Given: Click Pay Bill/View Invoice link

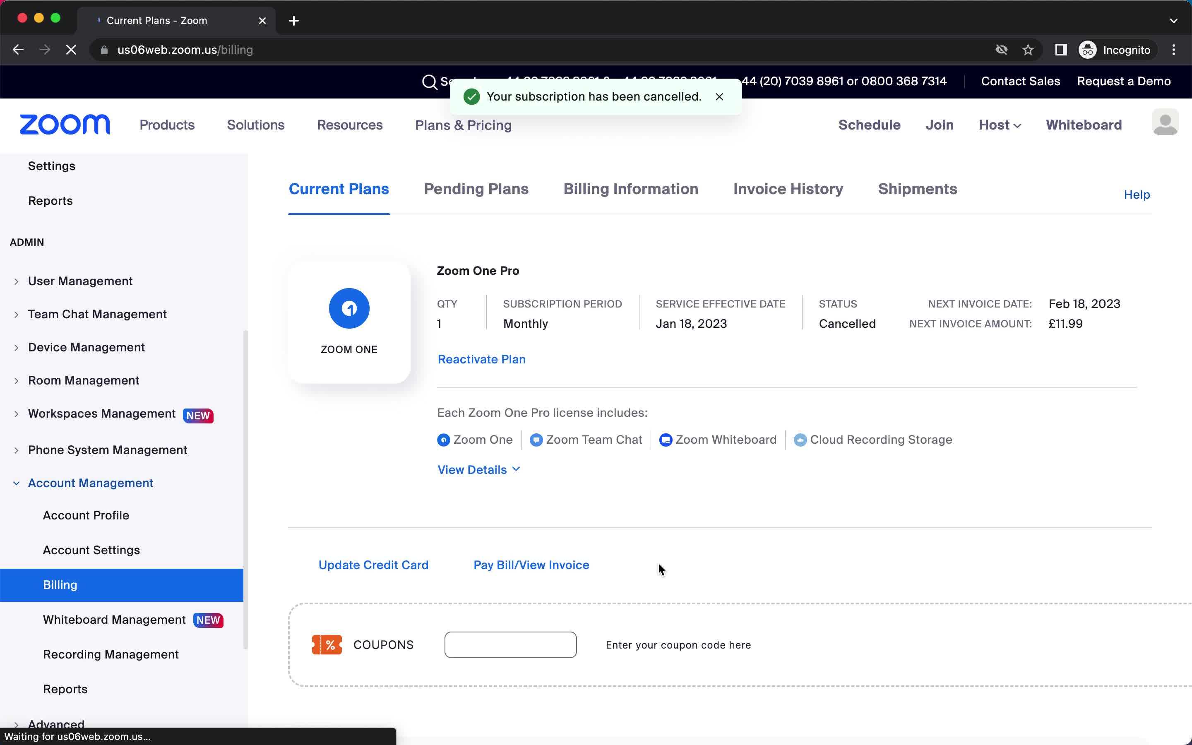Looking at the screenshot, I should click(x=531, y=565).
